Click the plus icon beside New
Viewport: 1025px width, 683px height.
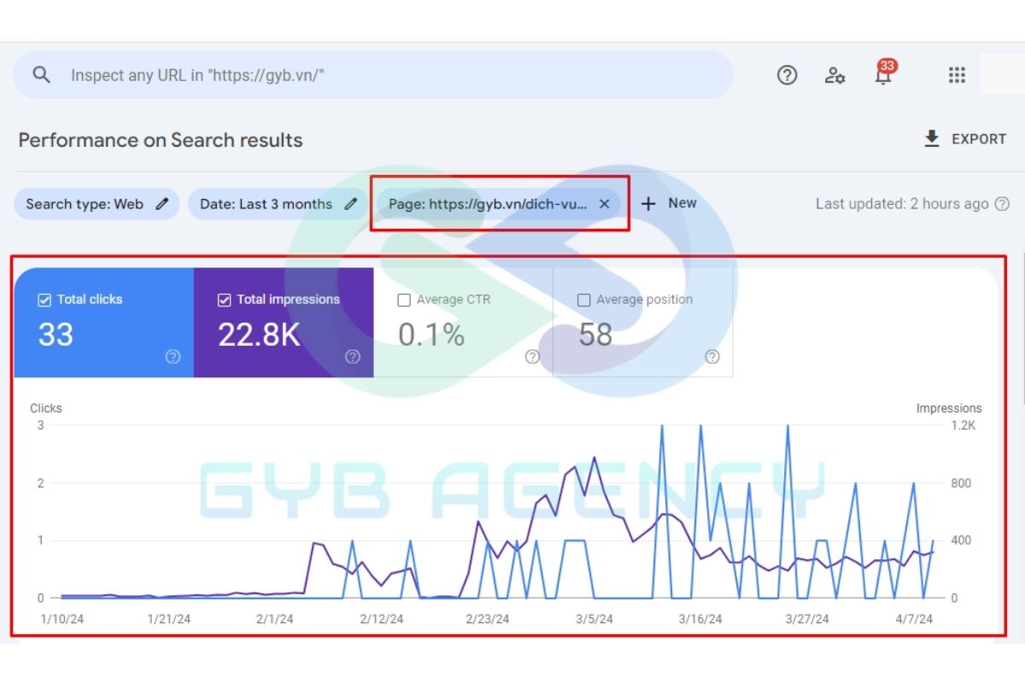[x=649, y=203]
